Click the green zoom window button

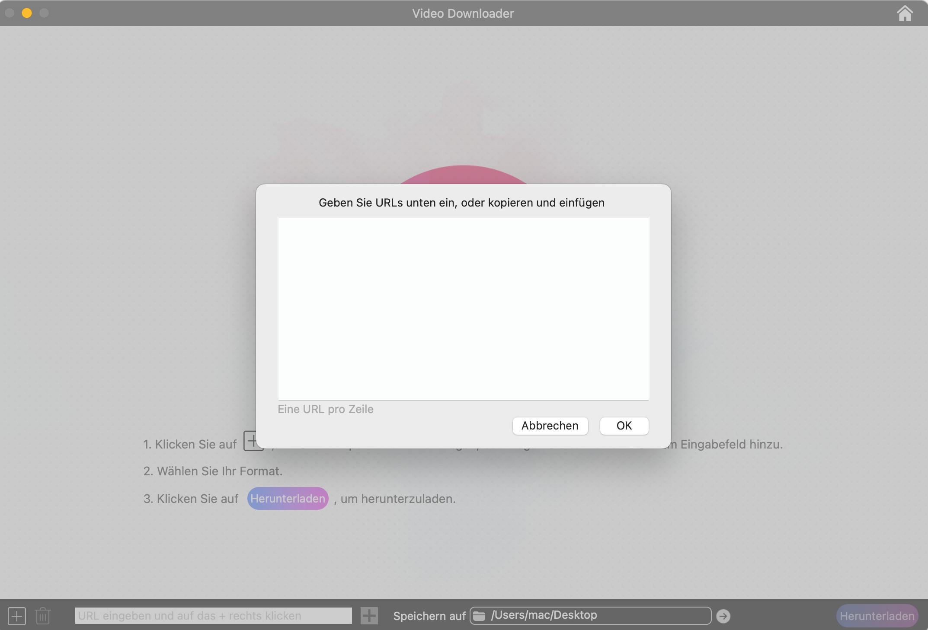[44, 13]
